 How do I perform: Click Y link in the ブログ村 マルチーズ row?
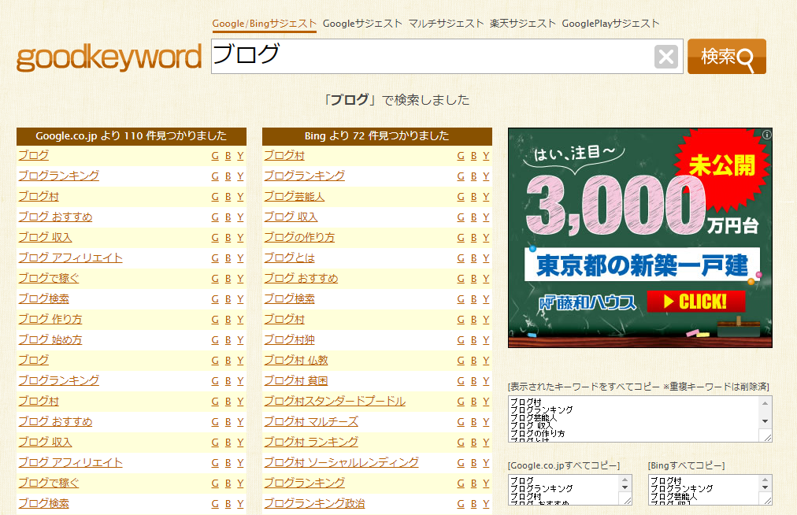pos(486,422)
